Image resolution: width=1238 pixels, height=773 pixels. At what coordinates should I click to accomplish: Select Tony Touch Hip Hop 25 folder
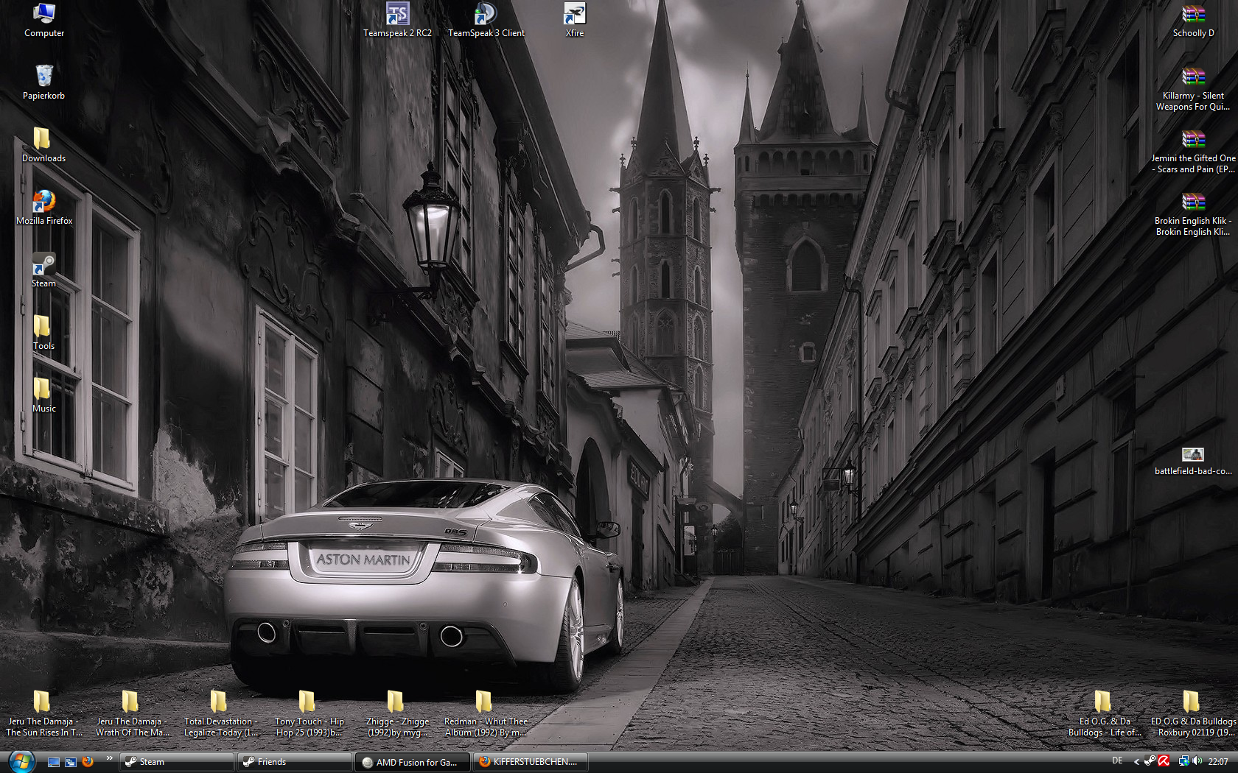(309, 714)
